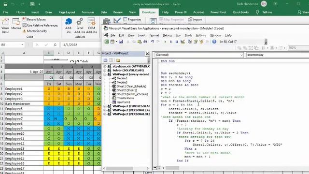This screenshot has width=309, height=174.
Task: Run the macro with the Run Sub play icon
Action: (165, 42)
